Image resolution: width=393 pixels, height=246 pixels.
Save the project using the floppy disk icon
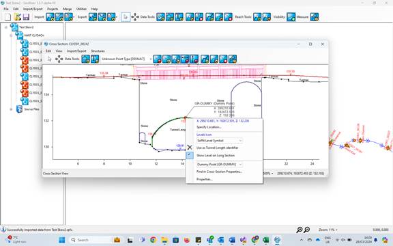26,17
